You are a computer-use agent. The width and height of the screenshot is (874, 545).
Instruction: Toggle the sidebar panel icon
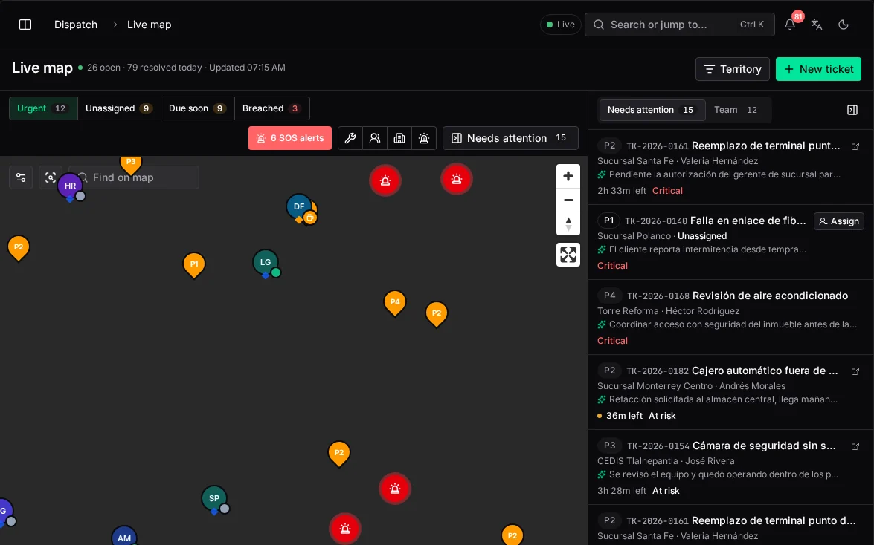pyautogui.click(x=25, y=25)
